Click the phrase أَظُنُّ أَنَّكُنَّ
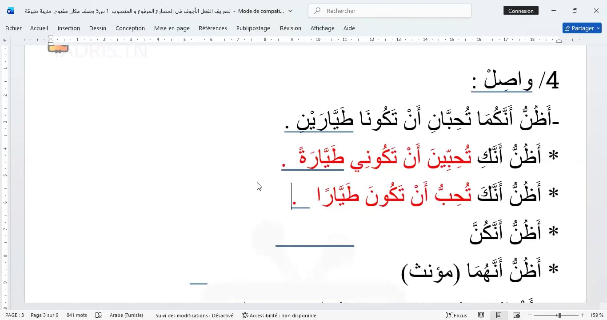 505,232
